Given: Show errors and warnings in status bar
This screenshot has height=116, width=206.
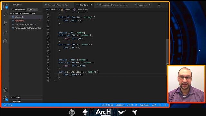Looking at the screenshot, I should [8, 105].
